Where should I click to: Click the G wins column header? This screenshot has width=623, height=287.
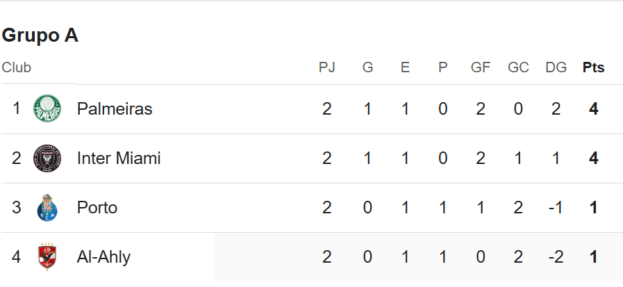[x=368, y=67]
